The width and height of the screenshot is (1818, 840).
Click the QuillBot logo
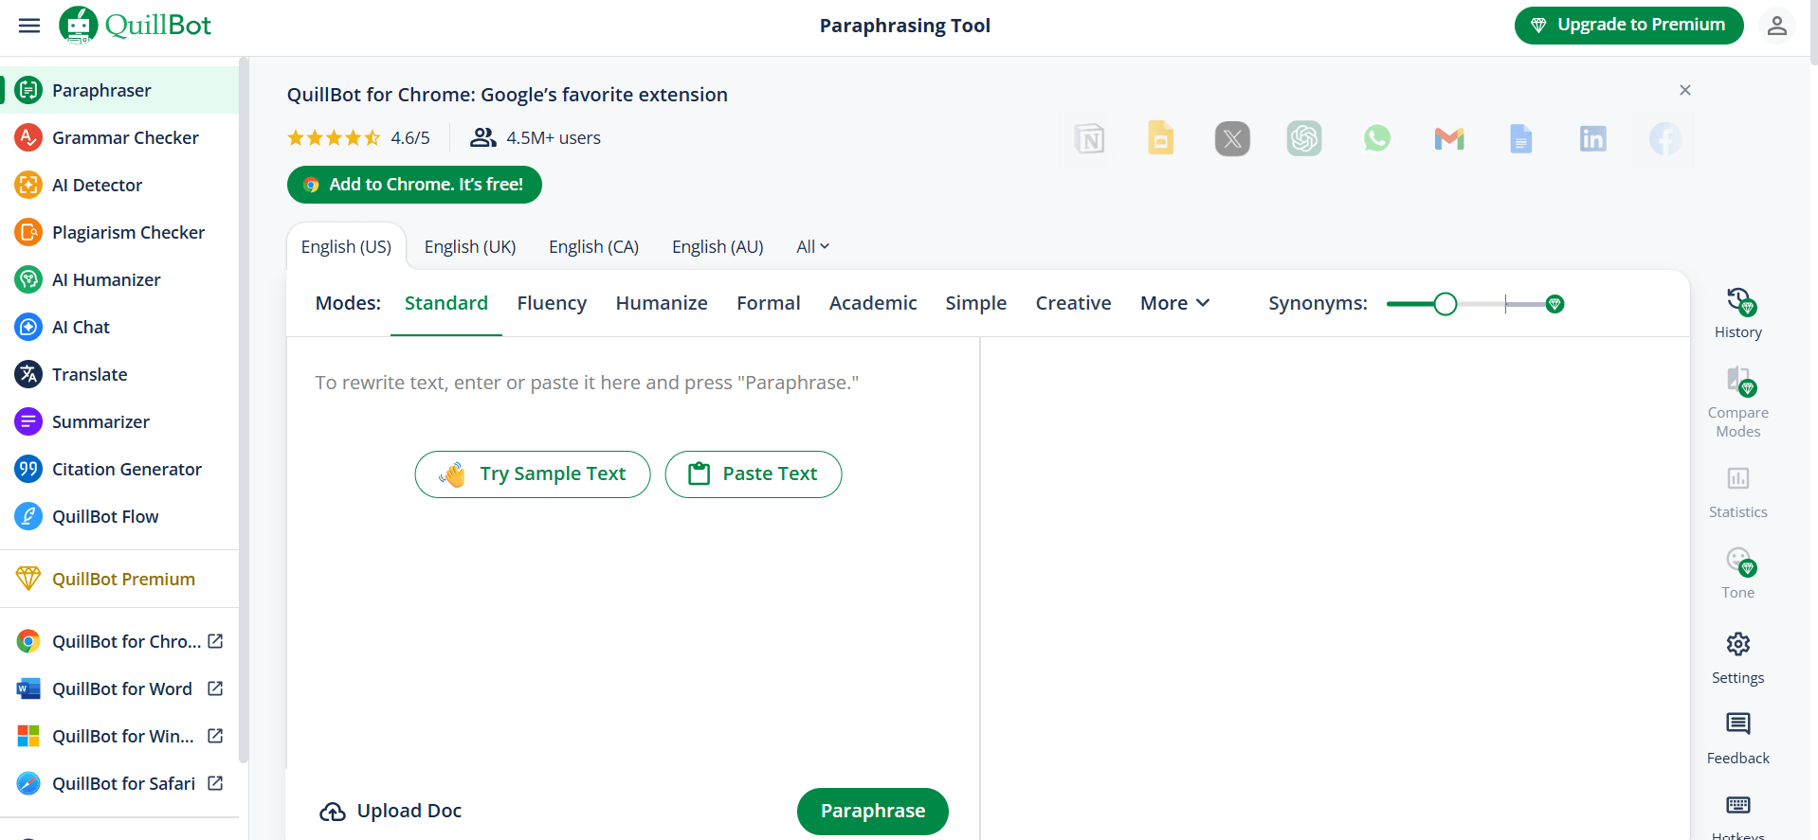[x=136, y=26]
